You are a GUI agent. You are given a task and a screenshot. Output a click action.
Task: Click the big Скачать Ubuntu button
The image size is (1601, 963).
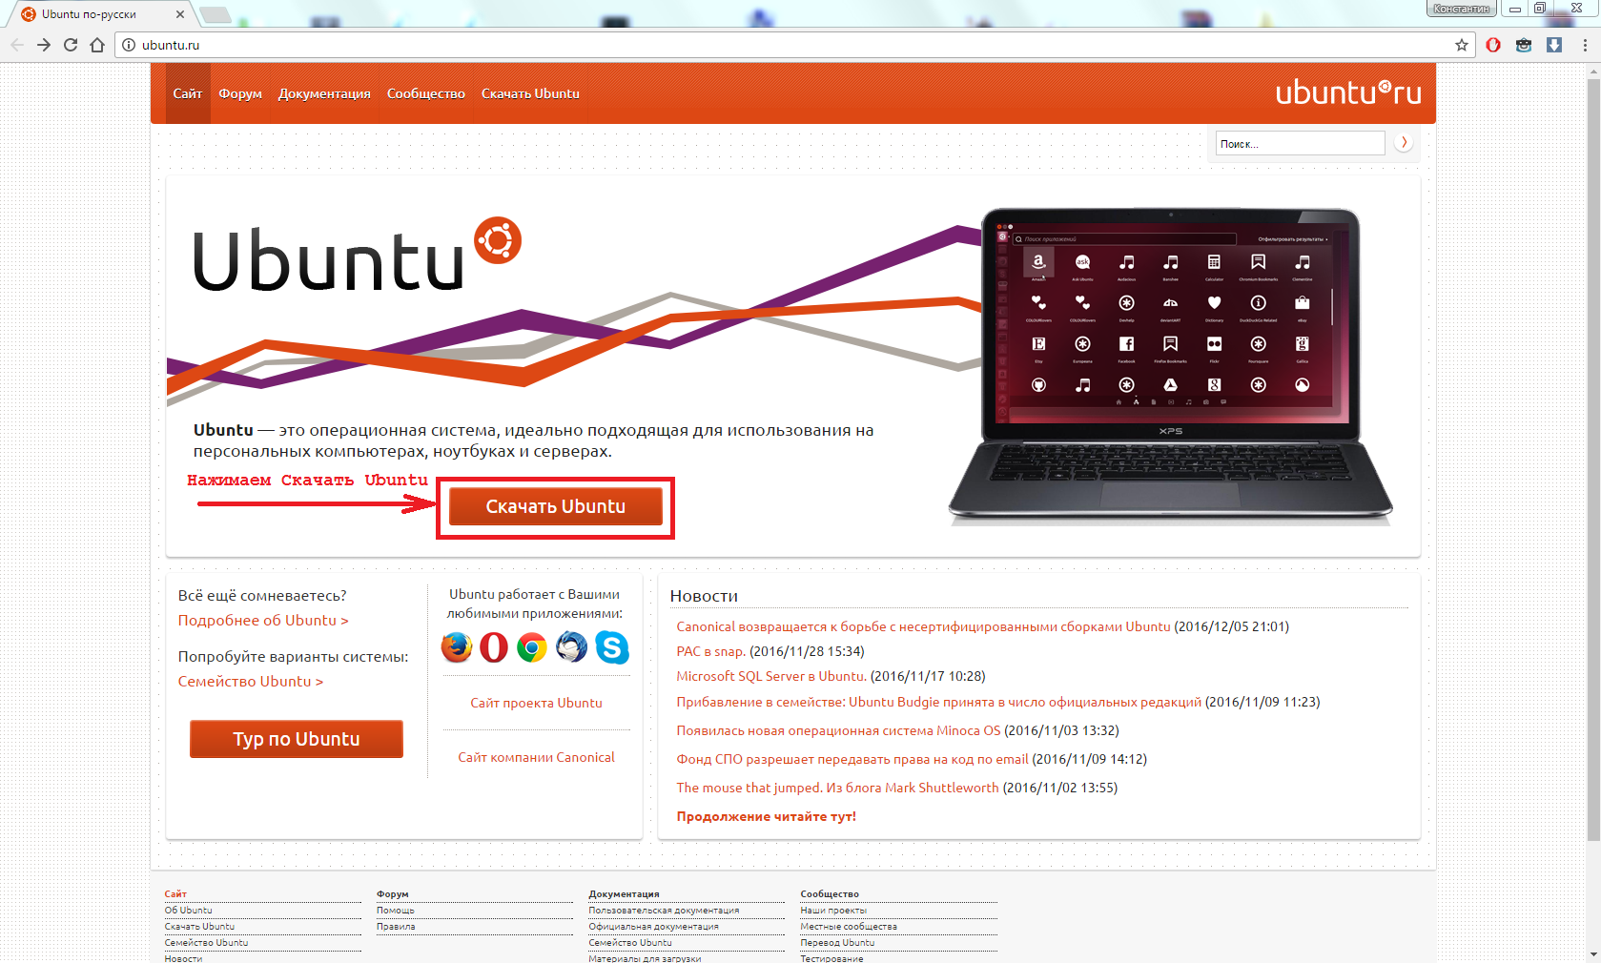coord(556,506)
